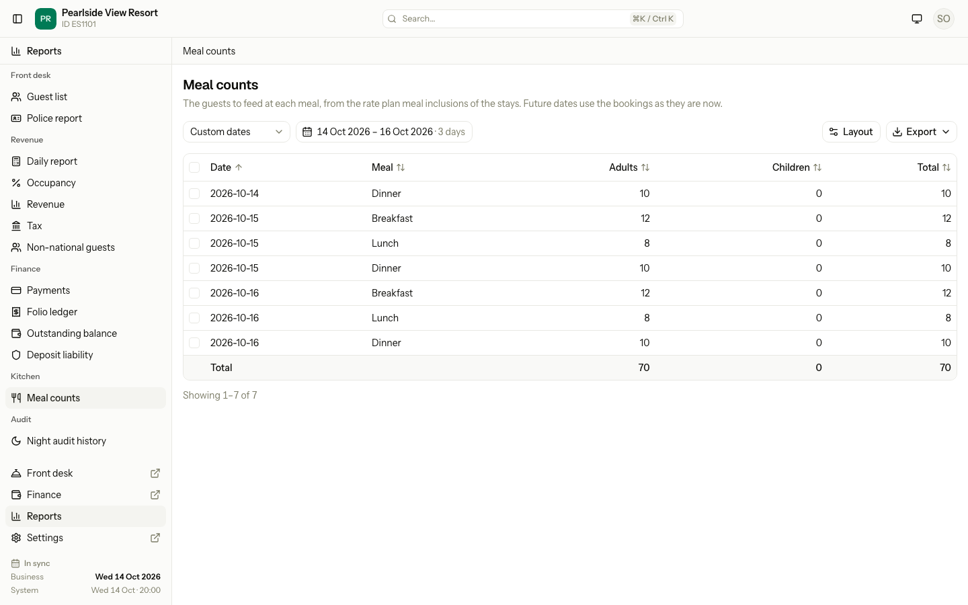Open Front desk external link icon
The height and width of the screenshot is (605, 968).
(155, 473)
